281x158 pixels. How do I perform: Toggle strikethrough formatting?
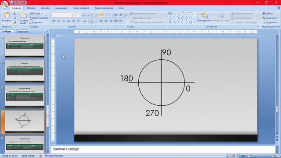coord(68,21)
